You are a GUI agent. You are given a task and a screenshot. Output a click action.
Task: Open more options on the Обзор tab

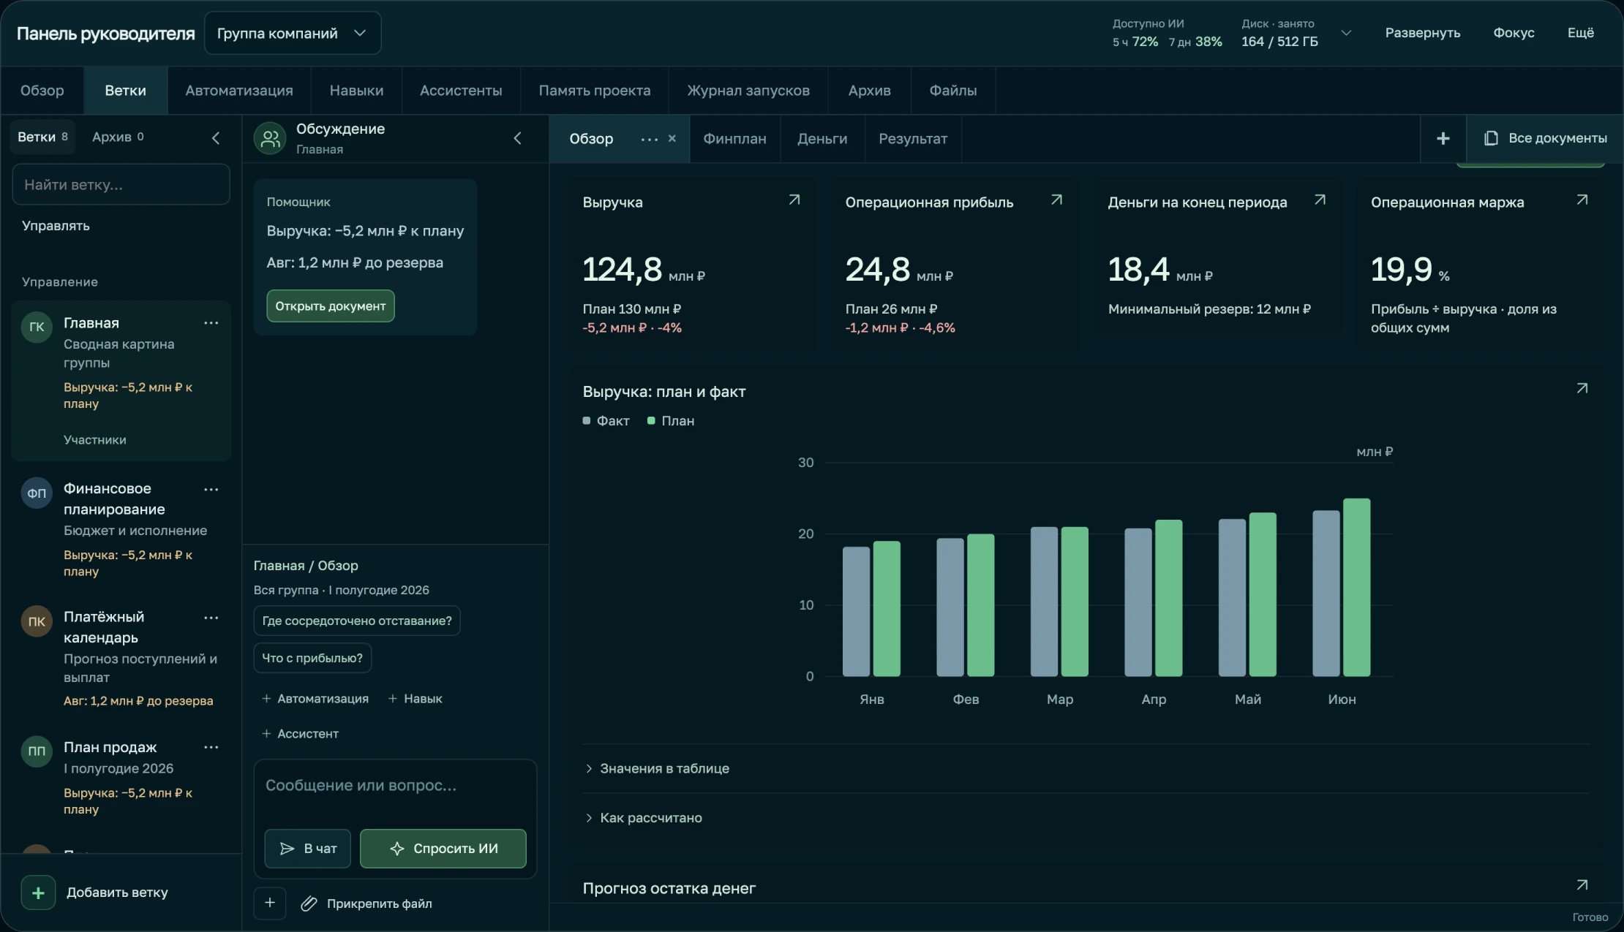[649, 139]
